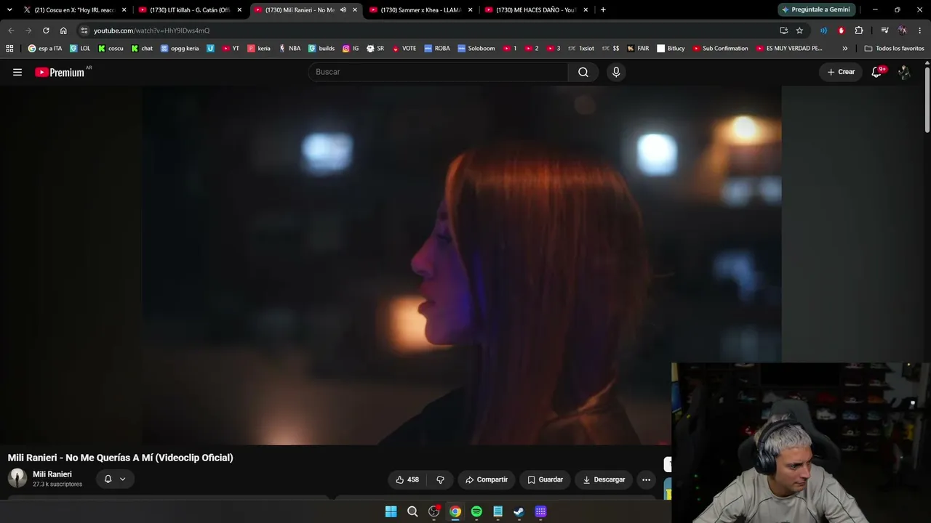
Task: Focus the YouTube Buscar search field
Action: click(x=439, y=72)
